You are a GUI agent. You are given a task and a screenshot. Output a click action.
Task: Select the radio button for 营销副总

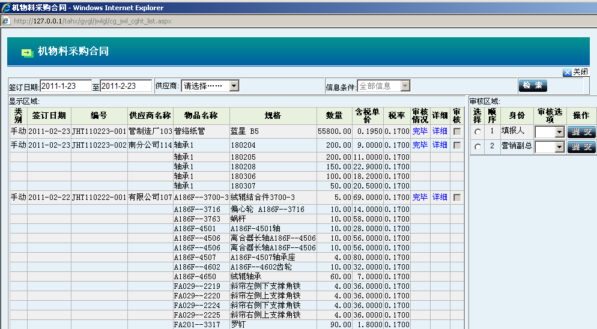[x=477, y=146]
